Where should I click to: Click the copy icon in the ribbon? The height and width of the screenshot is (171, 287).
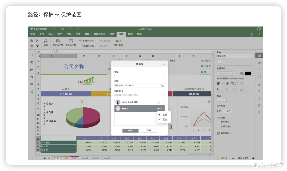click(x=32, y=41)
